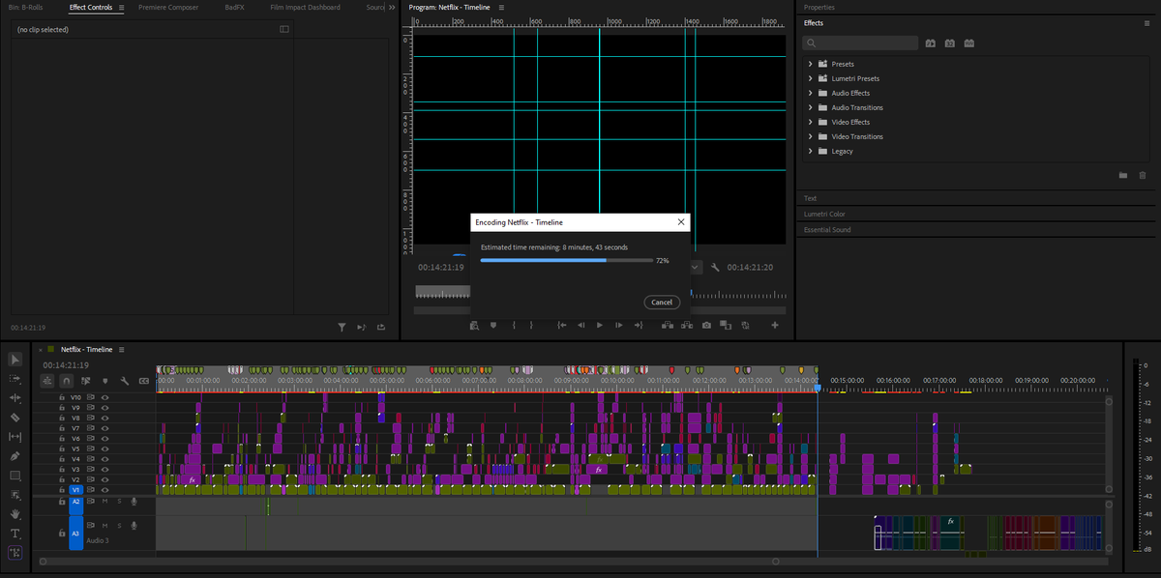Solo audio track A3

(x=119, y=526)
